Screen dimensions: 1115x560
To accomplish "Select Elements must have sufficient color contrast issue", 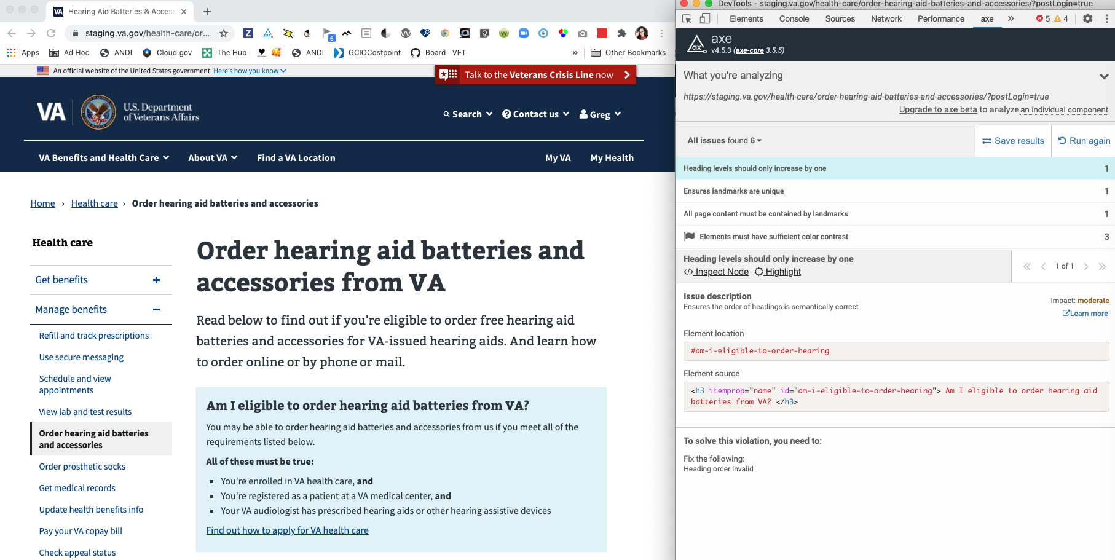I will tap(895, 237).
